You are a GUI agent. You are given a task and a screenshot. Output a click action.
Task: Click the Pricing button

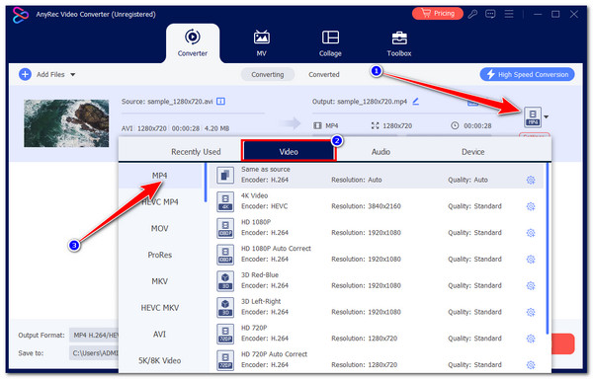438,14
